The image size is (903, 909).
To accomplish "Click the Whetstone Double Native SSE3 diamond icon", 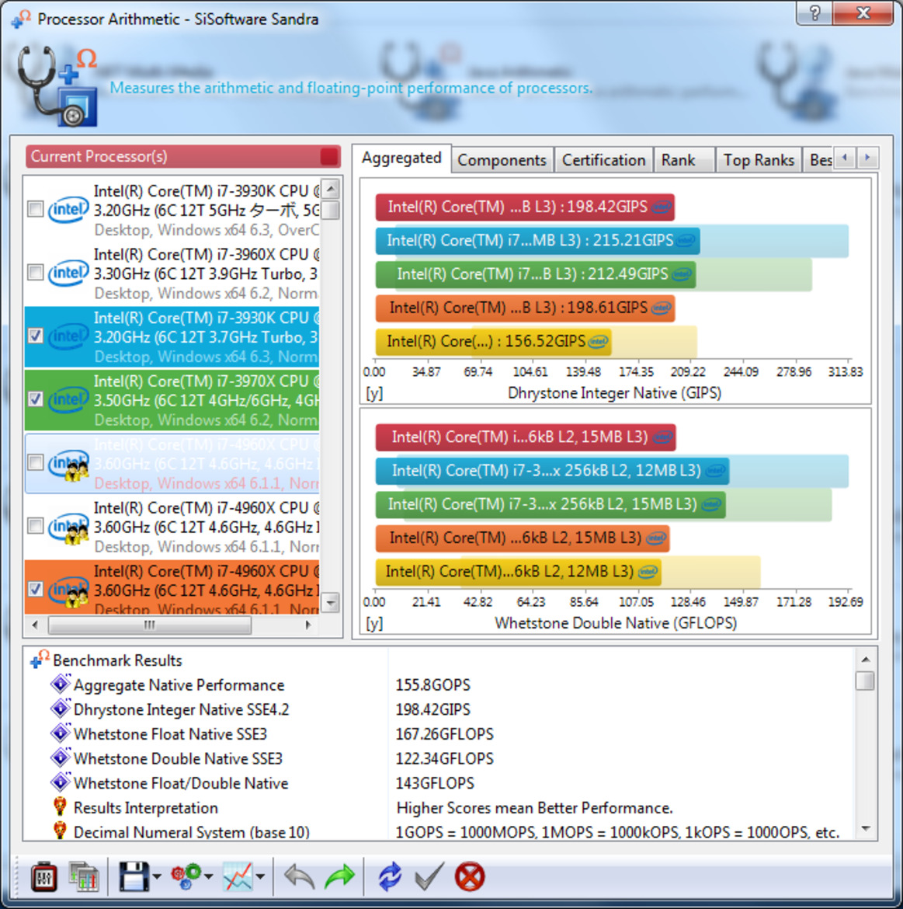I will click(x=61, y=757).
